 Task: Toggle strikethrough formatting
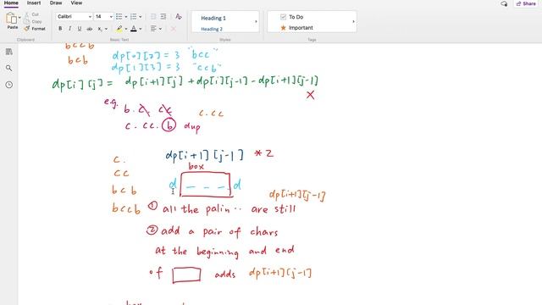pos(90,29)
